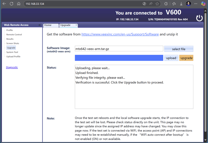Open the veexinc.com Support/Software link
The height and width of the screenshot is (143, 208).
(x=120, y=34)
